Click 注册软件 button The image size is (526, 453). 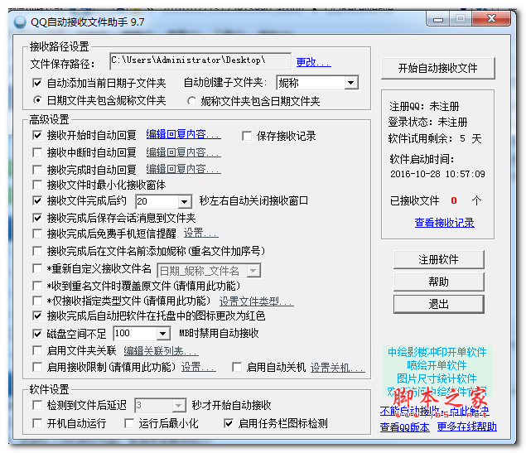coord(438,259)
